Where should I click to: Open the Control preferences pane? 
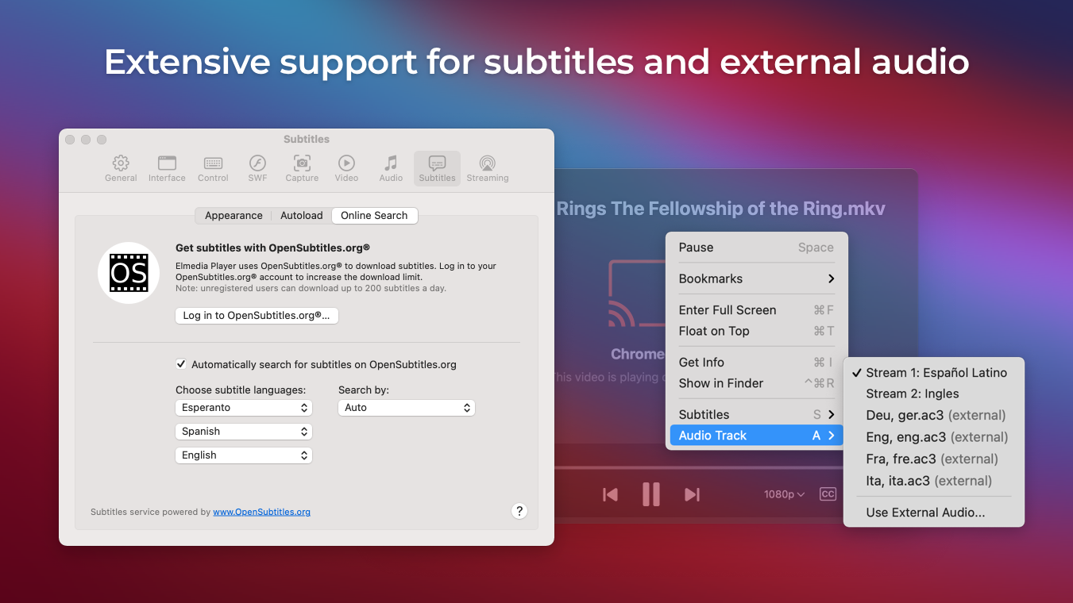(x=213, y=168)
